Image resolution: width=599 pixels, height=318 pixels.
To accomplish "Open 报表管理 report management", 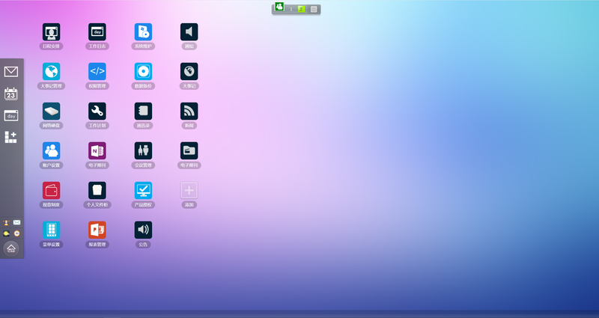I will pos(97,230).
